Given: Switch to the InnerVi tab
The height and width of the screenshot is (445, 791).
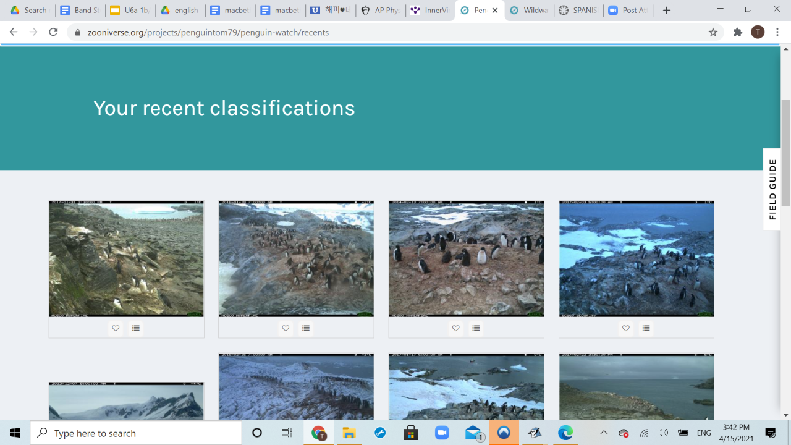Looking at the screenshot, I should (x=431, y=11).
